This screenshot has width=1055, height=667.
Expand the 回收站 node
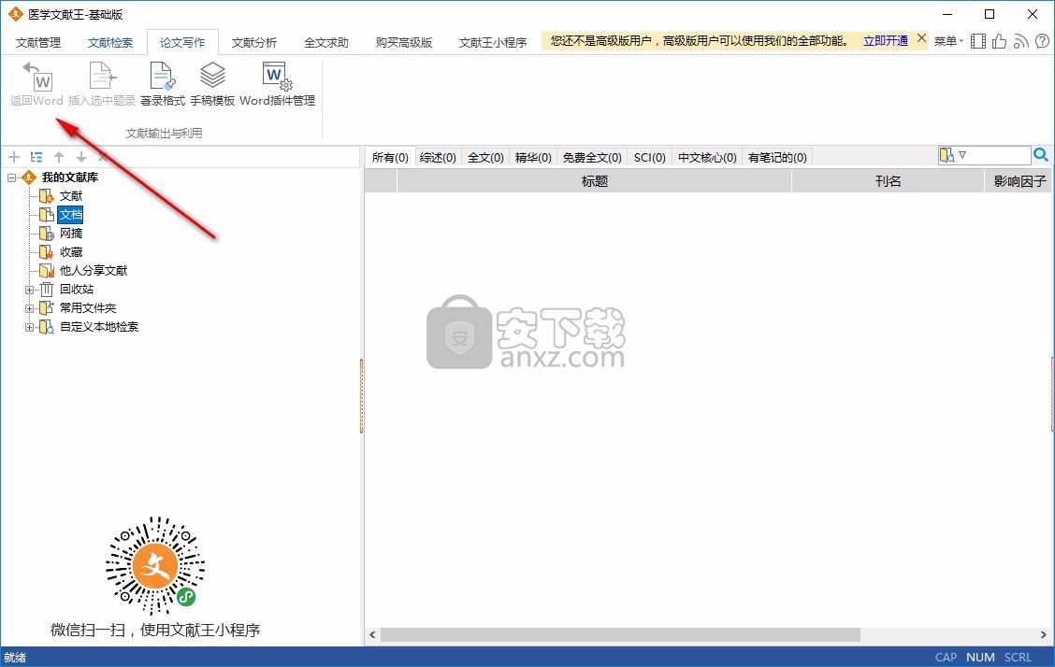[x=29, y=290]
